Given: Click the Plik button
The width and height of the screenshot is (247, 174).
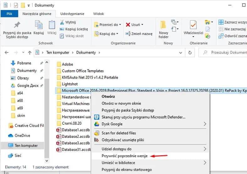Looking at the screenshot, I should click(x=9, y=14).
